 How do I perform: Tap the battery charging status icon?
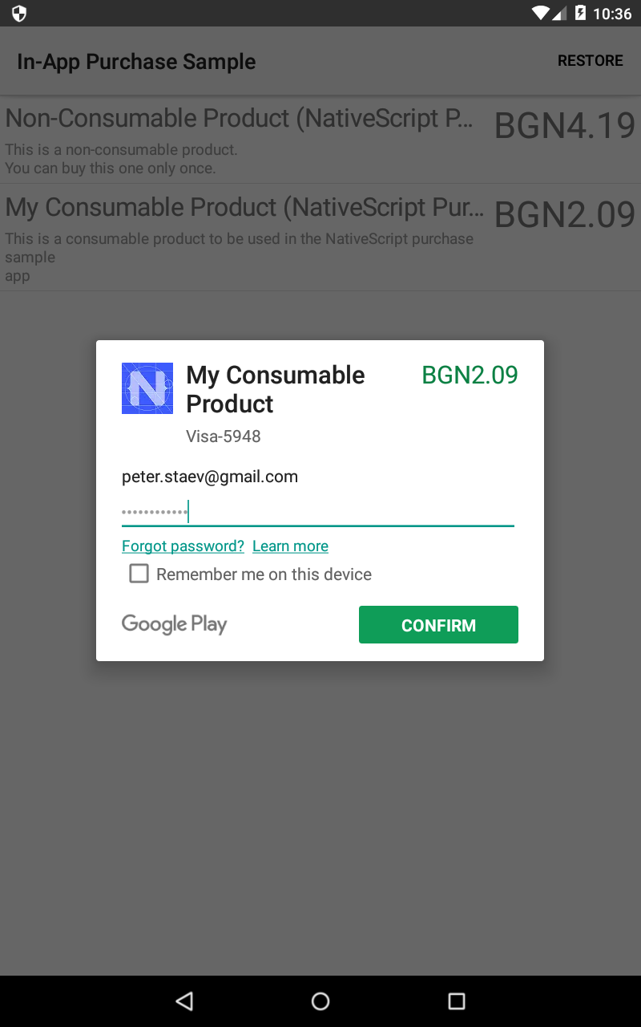point(580,13)
